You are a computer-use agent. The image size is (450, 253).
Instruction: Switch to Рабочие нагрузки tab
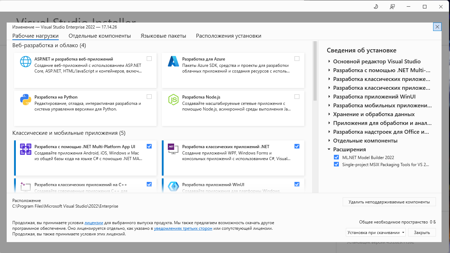tap(36, 36)
